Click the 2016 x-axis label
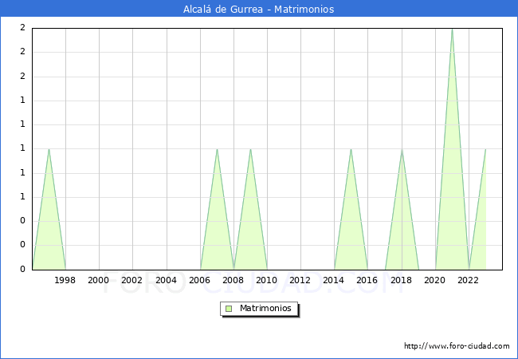 pos(367,280)
